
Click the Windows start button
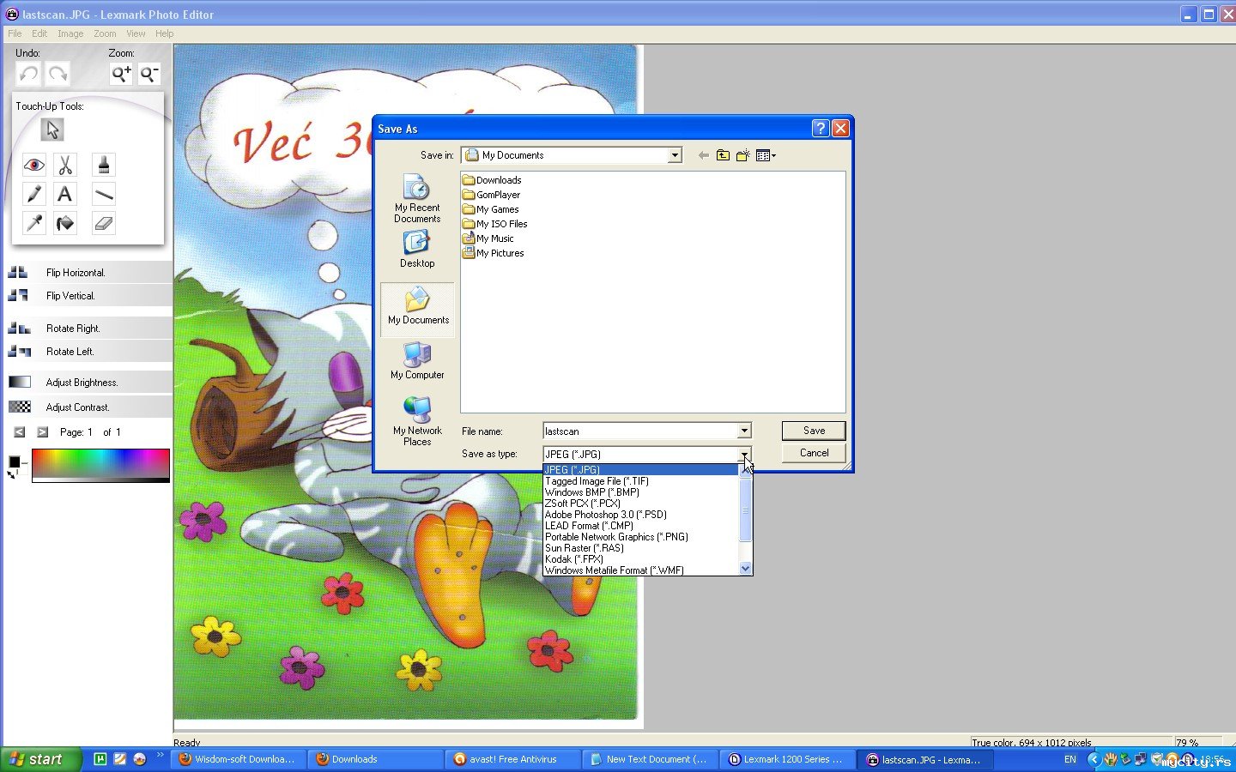point(41,759)
